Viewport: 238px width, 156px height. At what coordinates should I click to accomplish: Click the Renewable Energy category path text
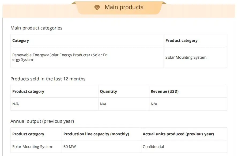tap(60, 57)
